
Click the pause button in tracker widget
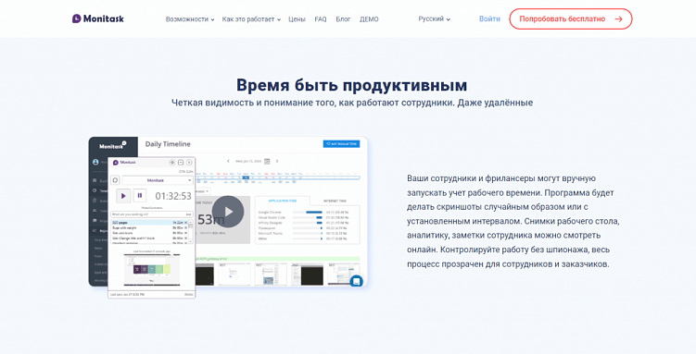140,196
